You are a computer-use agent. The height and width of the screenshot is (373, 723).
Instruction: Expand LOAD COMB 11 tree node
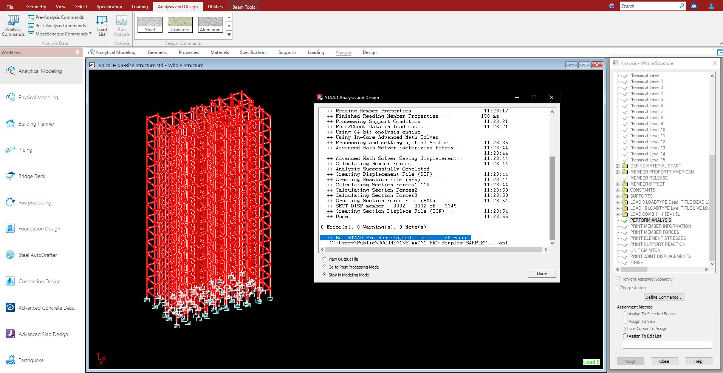pos(618,214)
